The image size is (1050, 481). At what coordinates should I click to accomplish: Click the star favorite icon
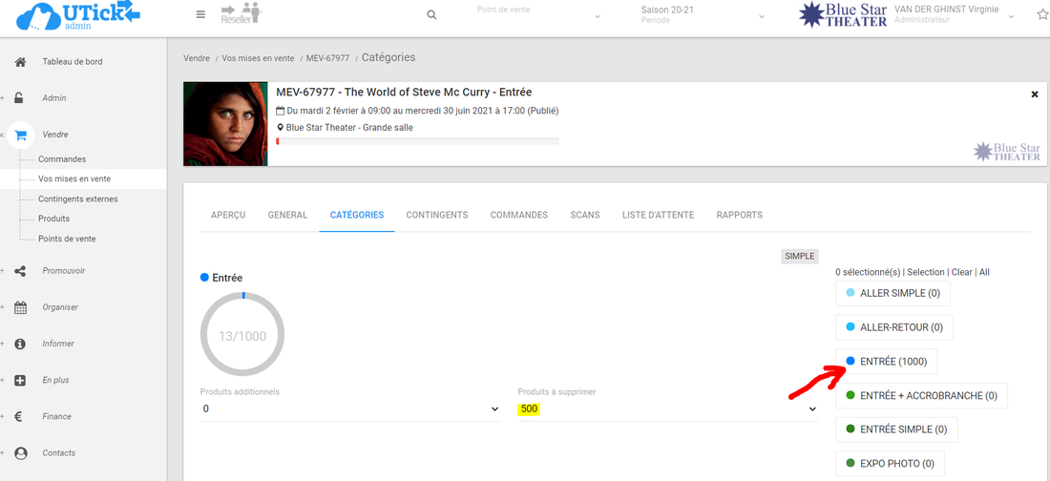(x=1042, y=14)
